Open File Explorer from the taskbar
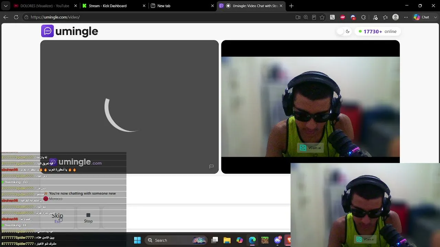 pyautogui.click(x=227, y=240)
